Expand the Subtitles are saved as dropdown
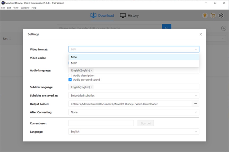 tap(133, 95)
